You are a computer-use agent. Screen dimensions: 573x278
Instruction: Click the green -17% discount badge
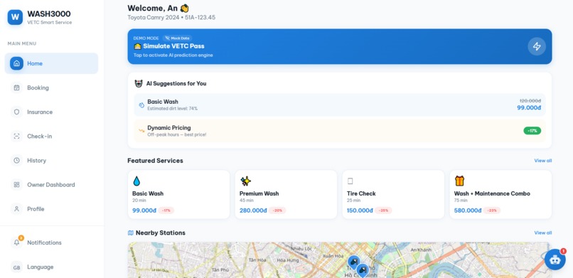click(x=532, y=131)
